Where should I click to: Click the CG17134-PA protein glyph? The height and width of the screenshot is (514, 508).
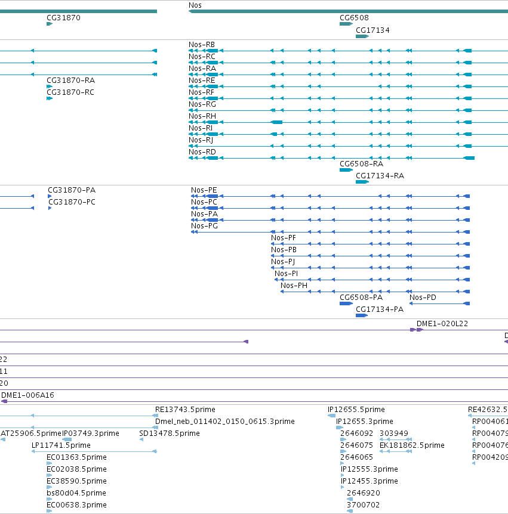(x=362, y=315)
